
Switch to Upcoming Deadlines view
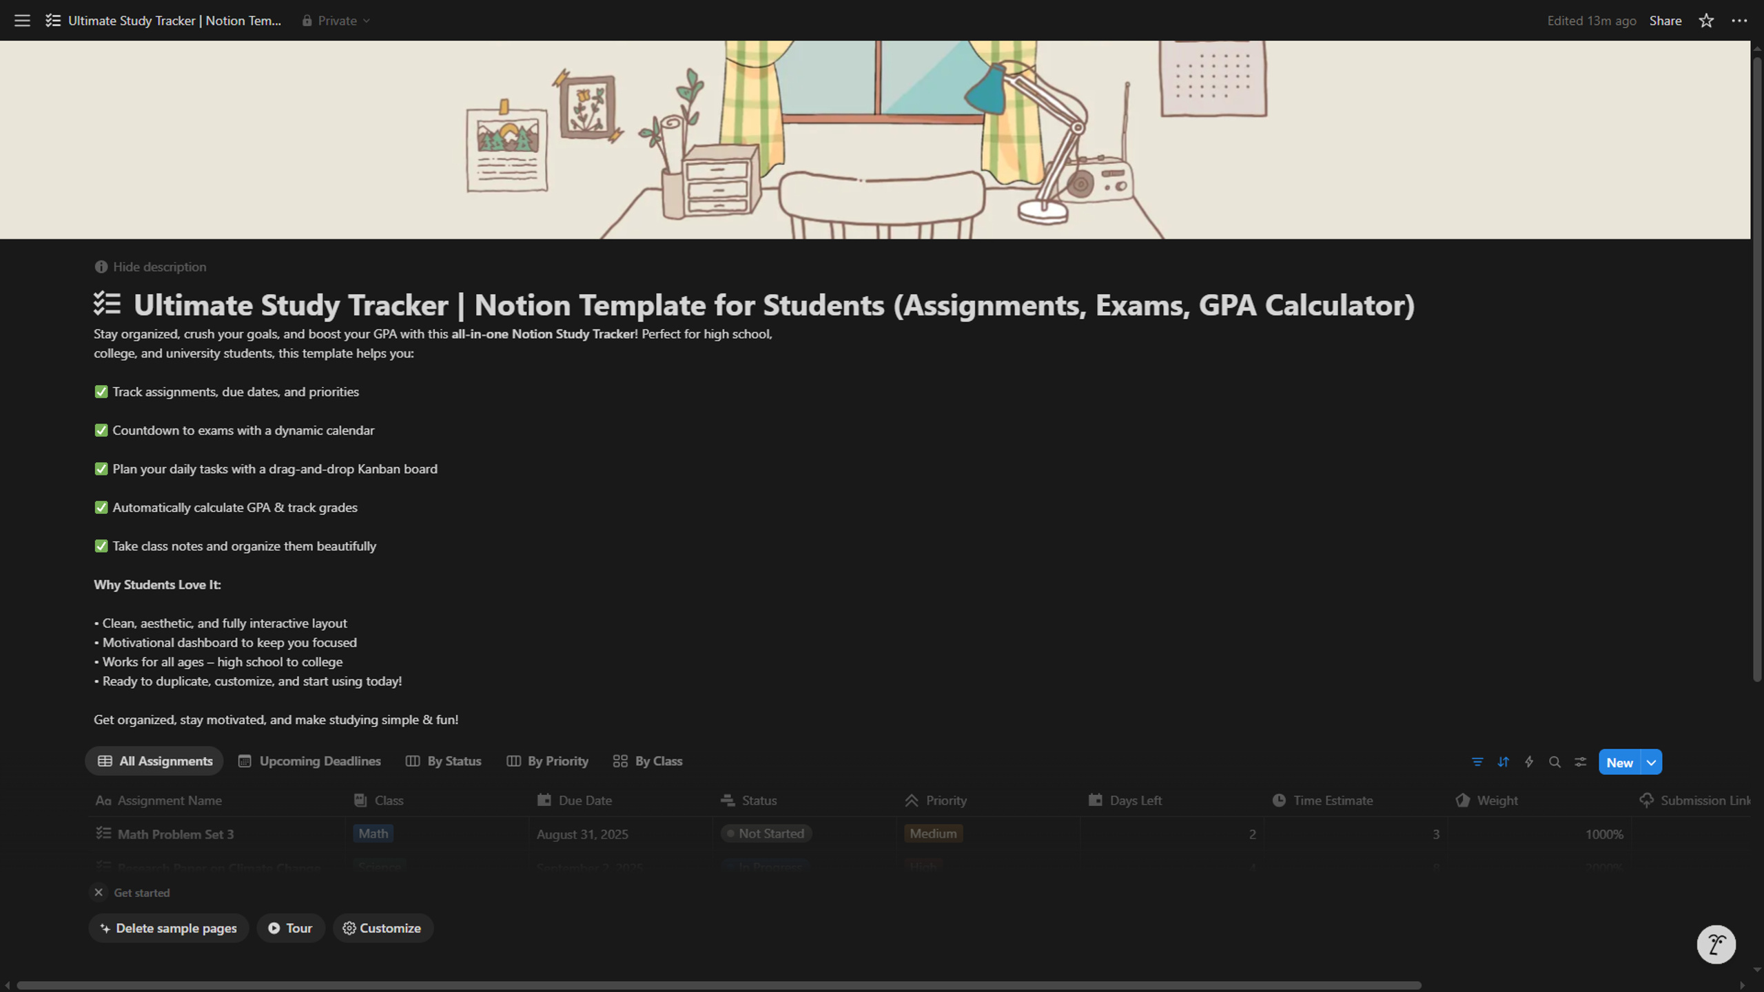click(309, 761)
